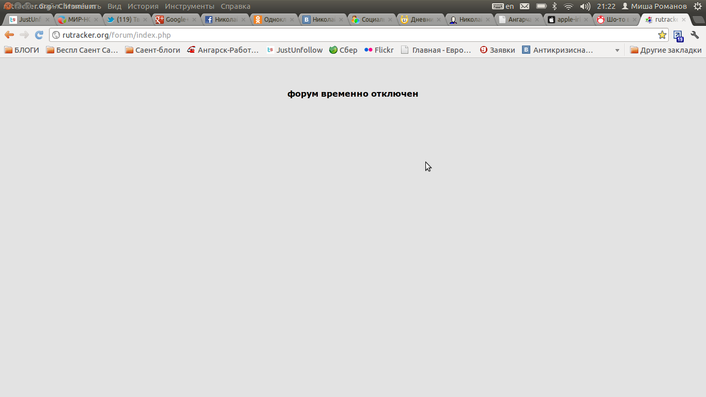Click the browser back arrow button
706x397 pixels.
[x=9, y=35]
